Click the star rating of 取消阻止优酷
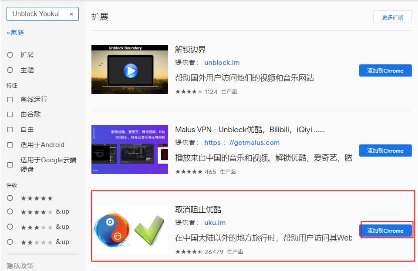418x271 pixels. [189, 251]
